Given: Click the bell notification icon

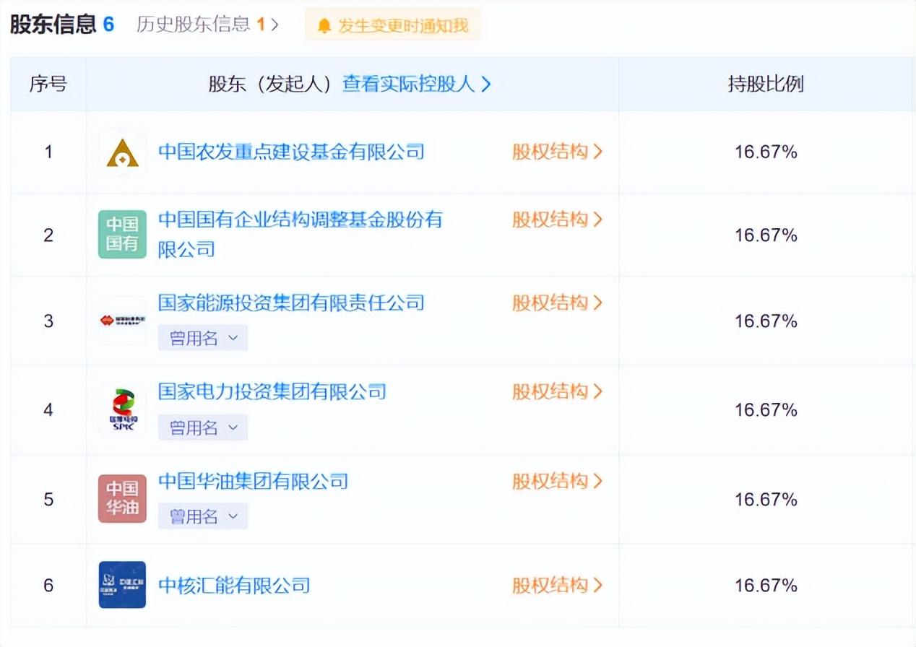Looking at the screenshot, I should (x=324, y=26).
